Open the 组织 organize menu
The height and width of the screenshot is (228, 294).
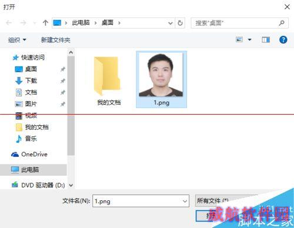(17, 40)
